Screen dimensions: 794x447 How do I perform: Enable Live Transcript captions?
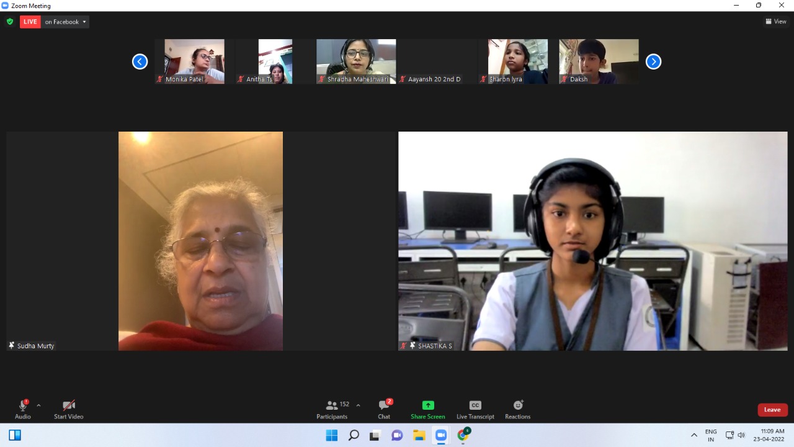click(x=475, y=409)
